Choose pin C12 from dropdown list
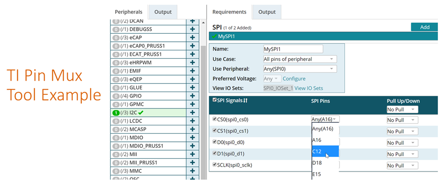 click(x=325, y=151)
